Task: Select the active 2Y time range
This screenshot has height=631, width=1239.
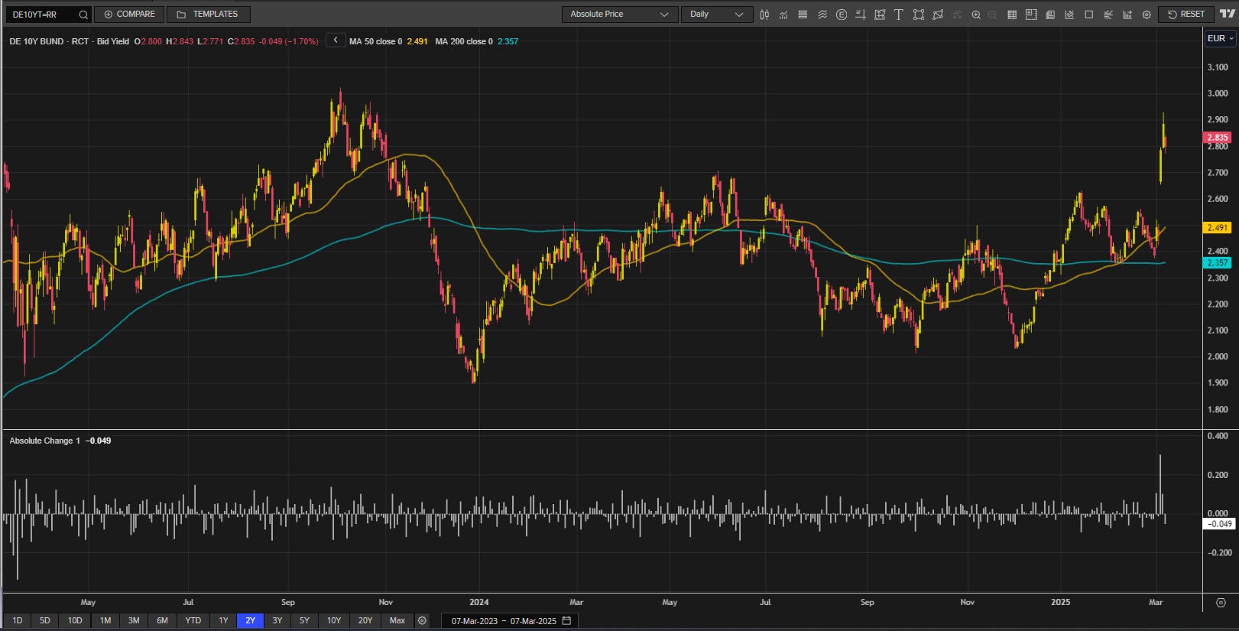Action: pyautogui.click(x=251, y=620)
